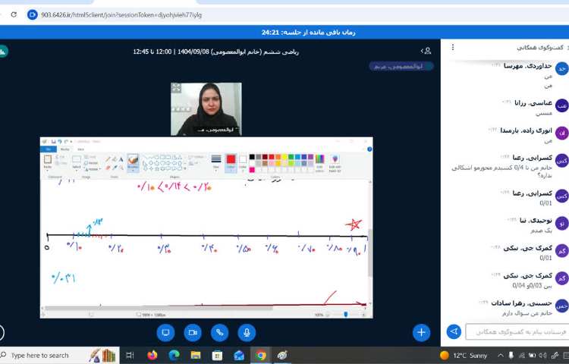Click chat message 'بین 0/03و 0/04'
This screenshot has width=569, height=364.
click(532, 286)
